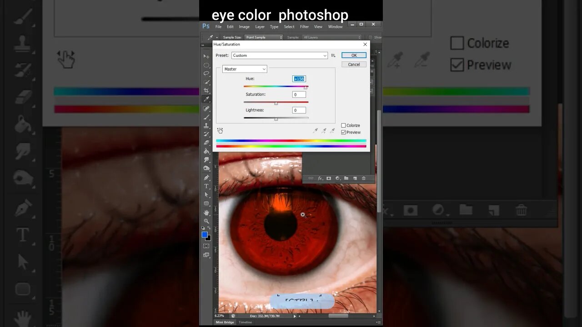Click the Saturation slider handle
The height and width of the screenshot is (327, 582).
pos(276,104)
